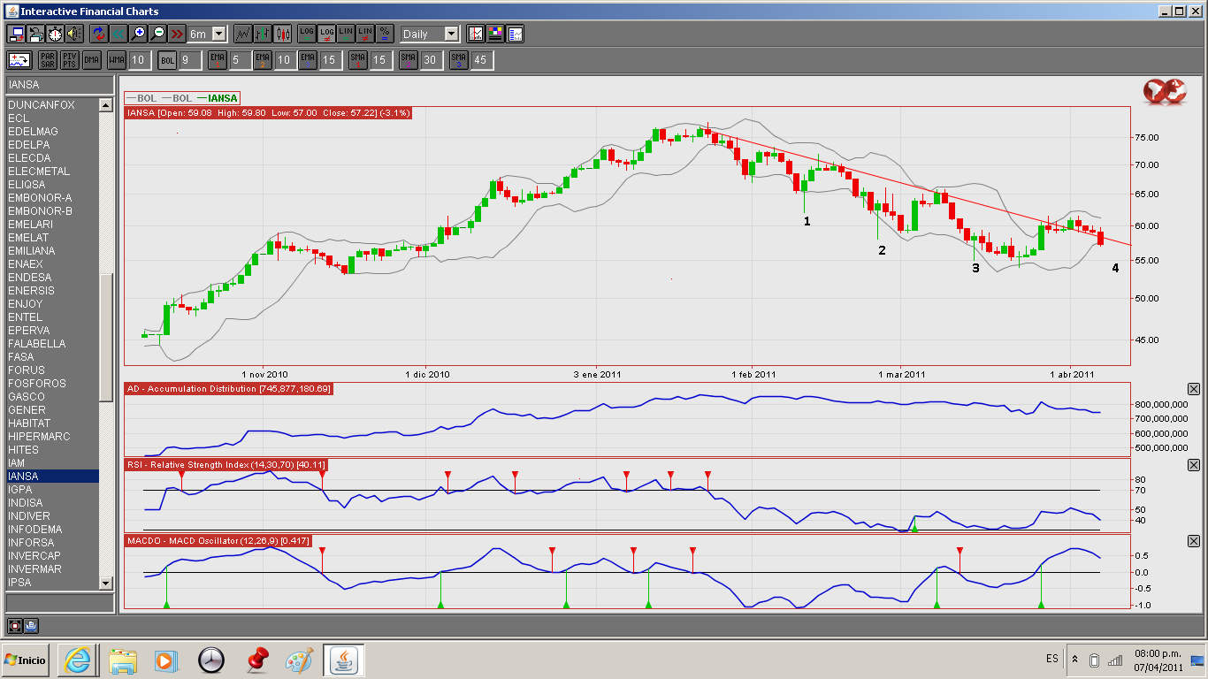The height and width of the screenshot is (679, 1208).
Task: Click the IANSA symbol input field
Action: [x=59, y=85]
